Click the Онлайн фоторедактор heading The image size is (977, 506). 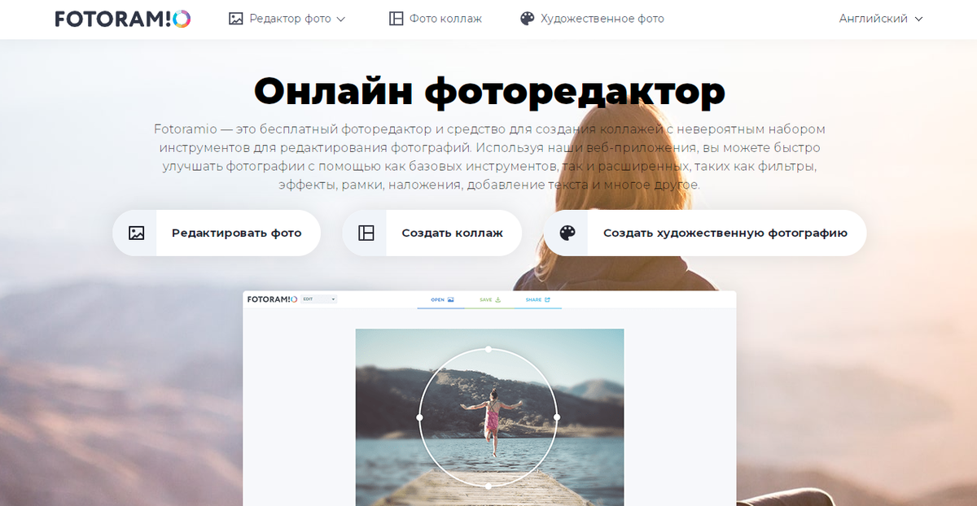(x=489, y=91)
